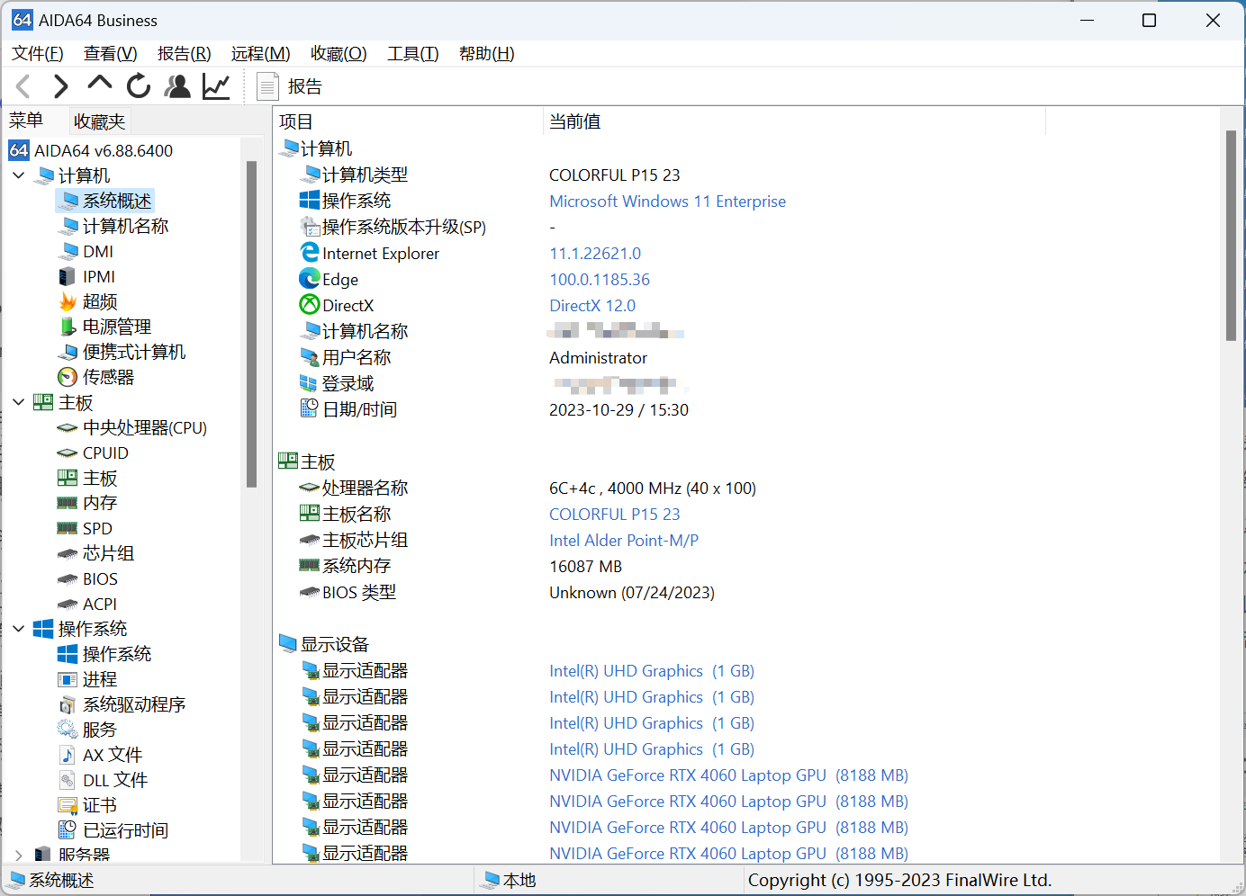Screen dimensions: 1246x896
Task: Collapse the 操作系统 tree branch
Action: [x=18, y=628]
